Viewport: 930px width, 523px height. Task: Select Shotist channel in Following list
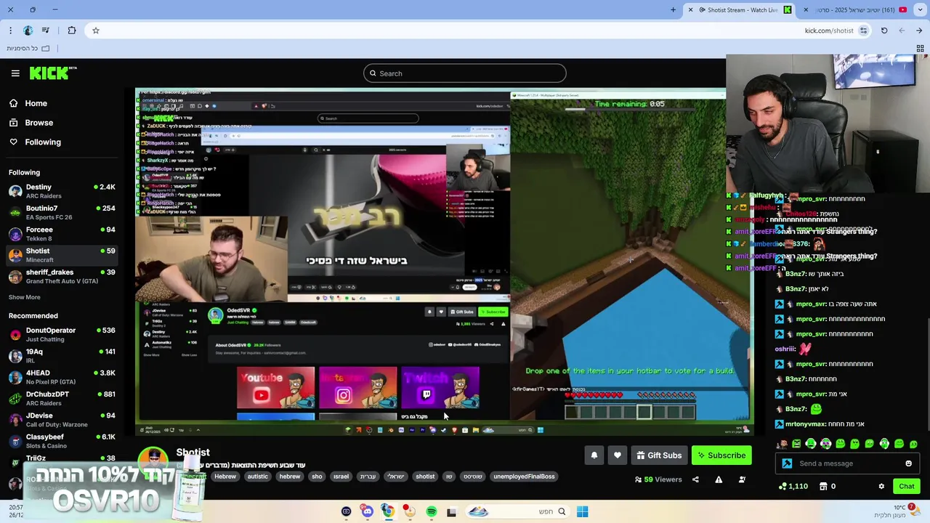pos(62,255)
